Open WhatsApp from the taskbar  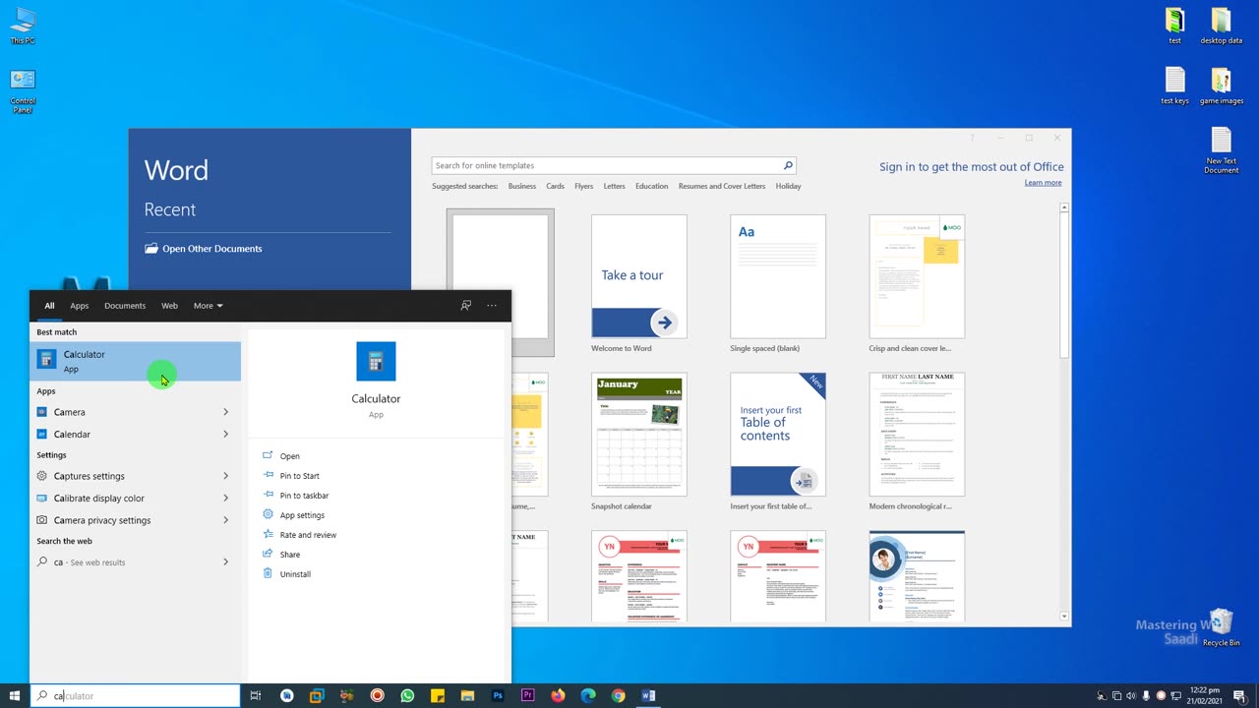click(x=407, y=696)
